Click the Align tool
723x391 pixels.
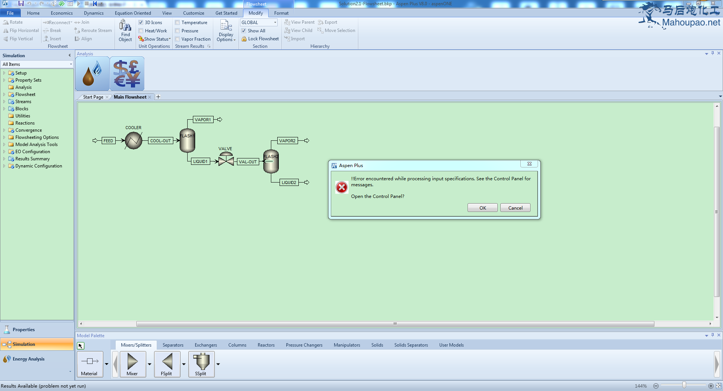pyautogui.click(x=83, y=39)
